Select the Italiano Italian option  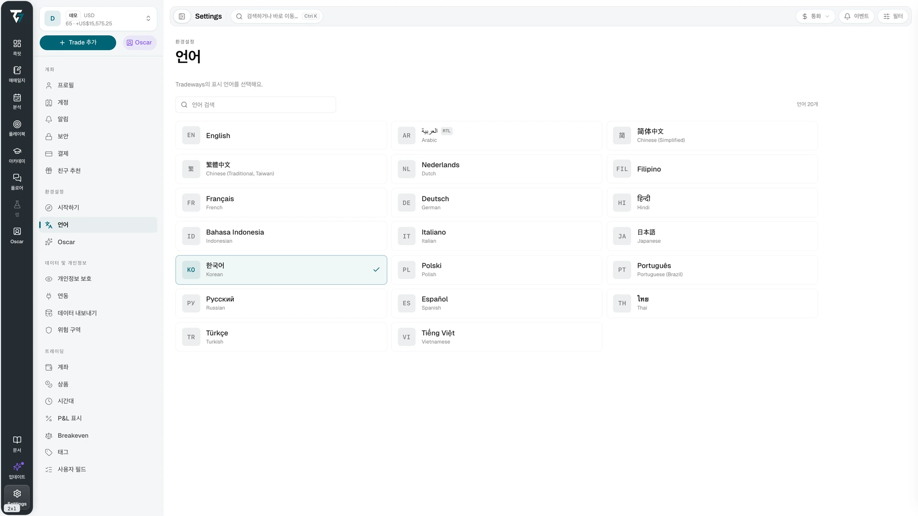pos(496,236)
